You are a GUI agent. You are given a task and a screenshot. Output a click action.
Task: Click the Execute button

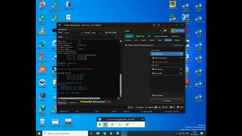[167, 101]
